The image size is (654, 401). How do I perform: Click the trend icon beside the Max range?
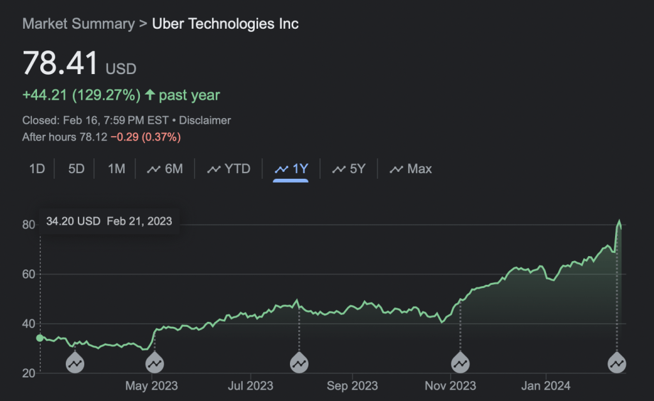point(396,169)
